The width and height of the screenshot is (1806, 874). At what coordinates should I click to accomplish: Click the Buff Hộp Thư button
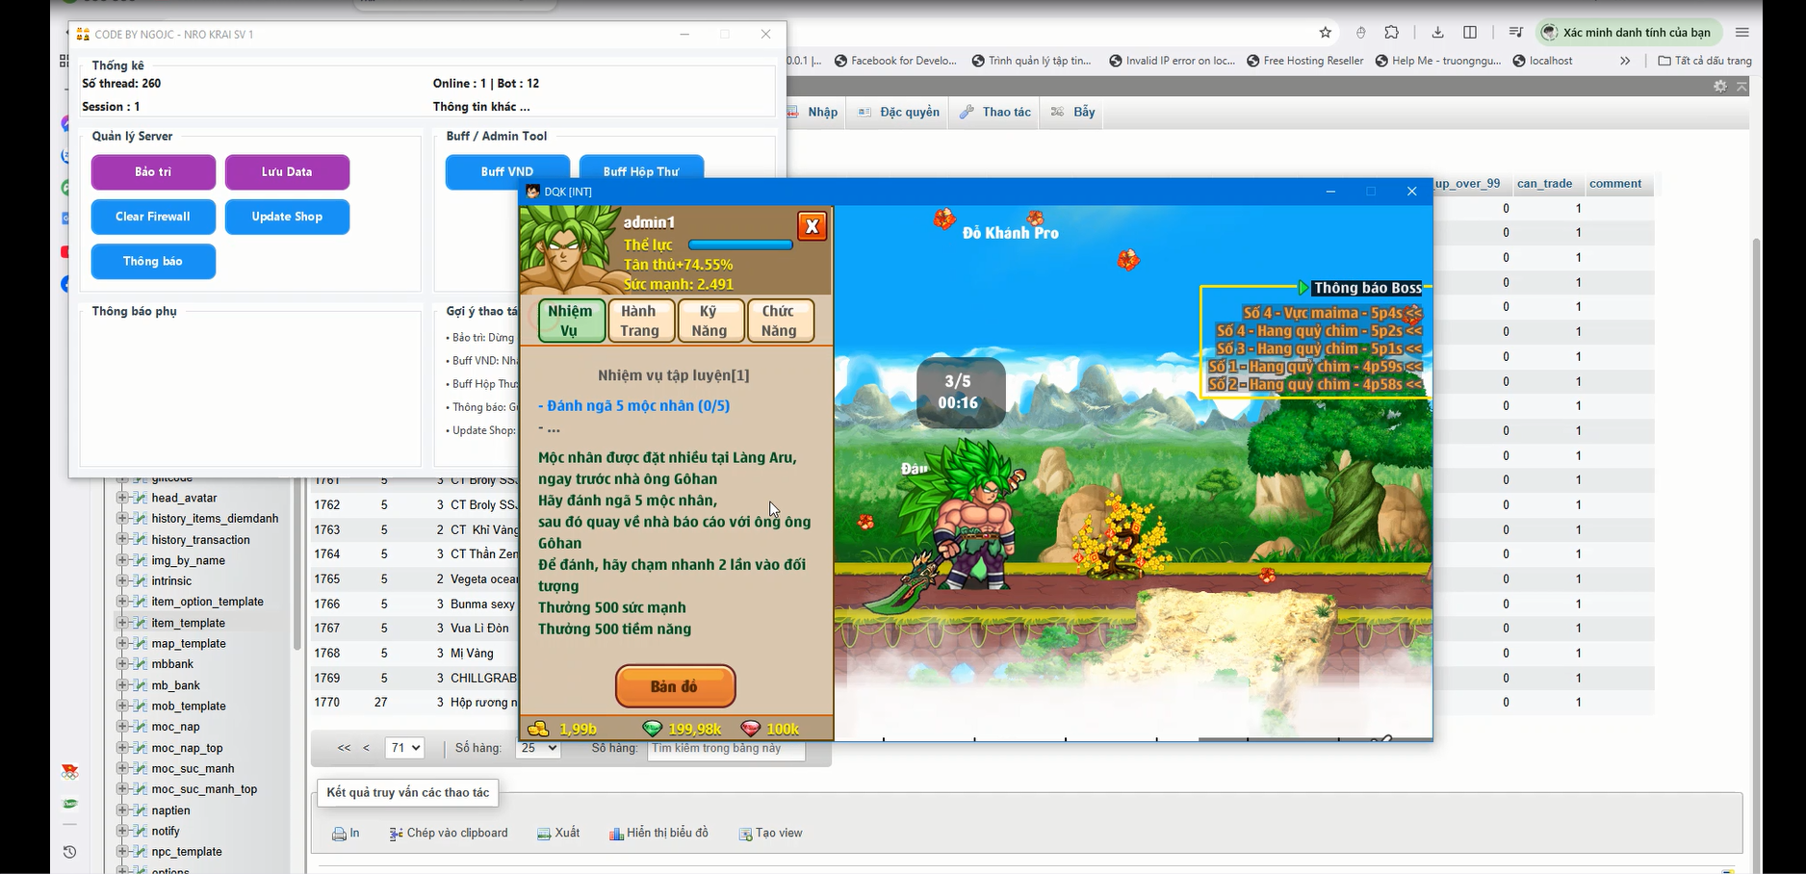click(641, 167)
